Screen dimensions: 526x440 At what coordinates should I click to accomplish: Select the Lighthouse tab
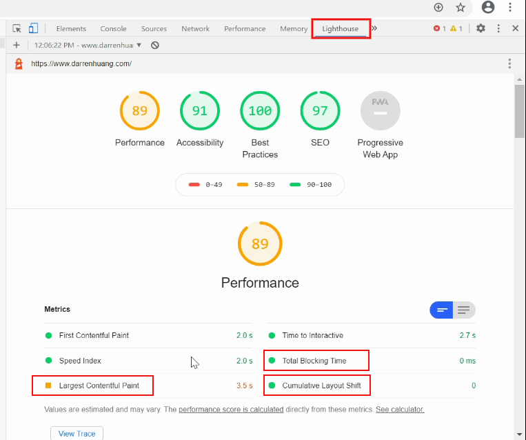[341, 28]
